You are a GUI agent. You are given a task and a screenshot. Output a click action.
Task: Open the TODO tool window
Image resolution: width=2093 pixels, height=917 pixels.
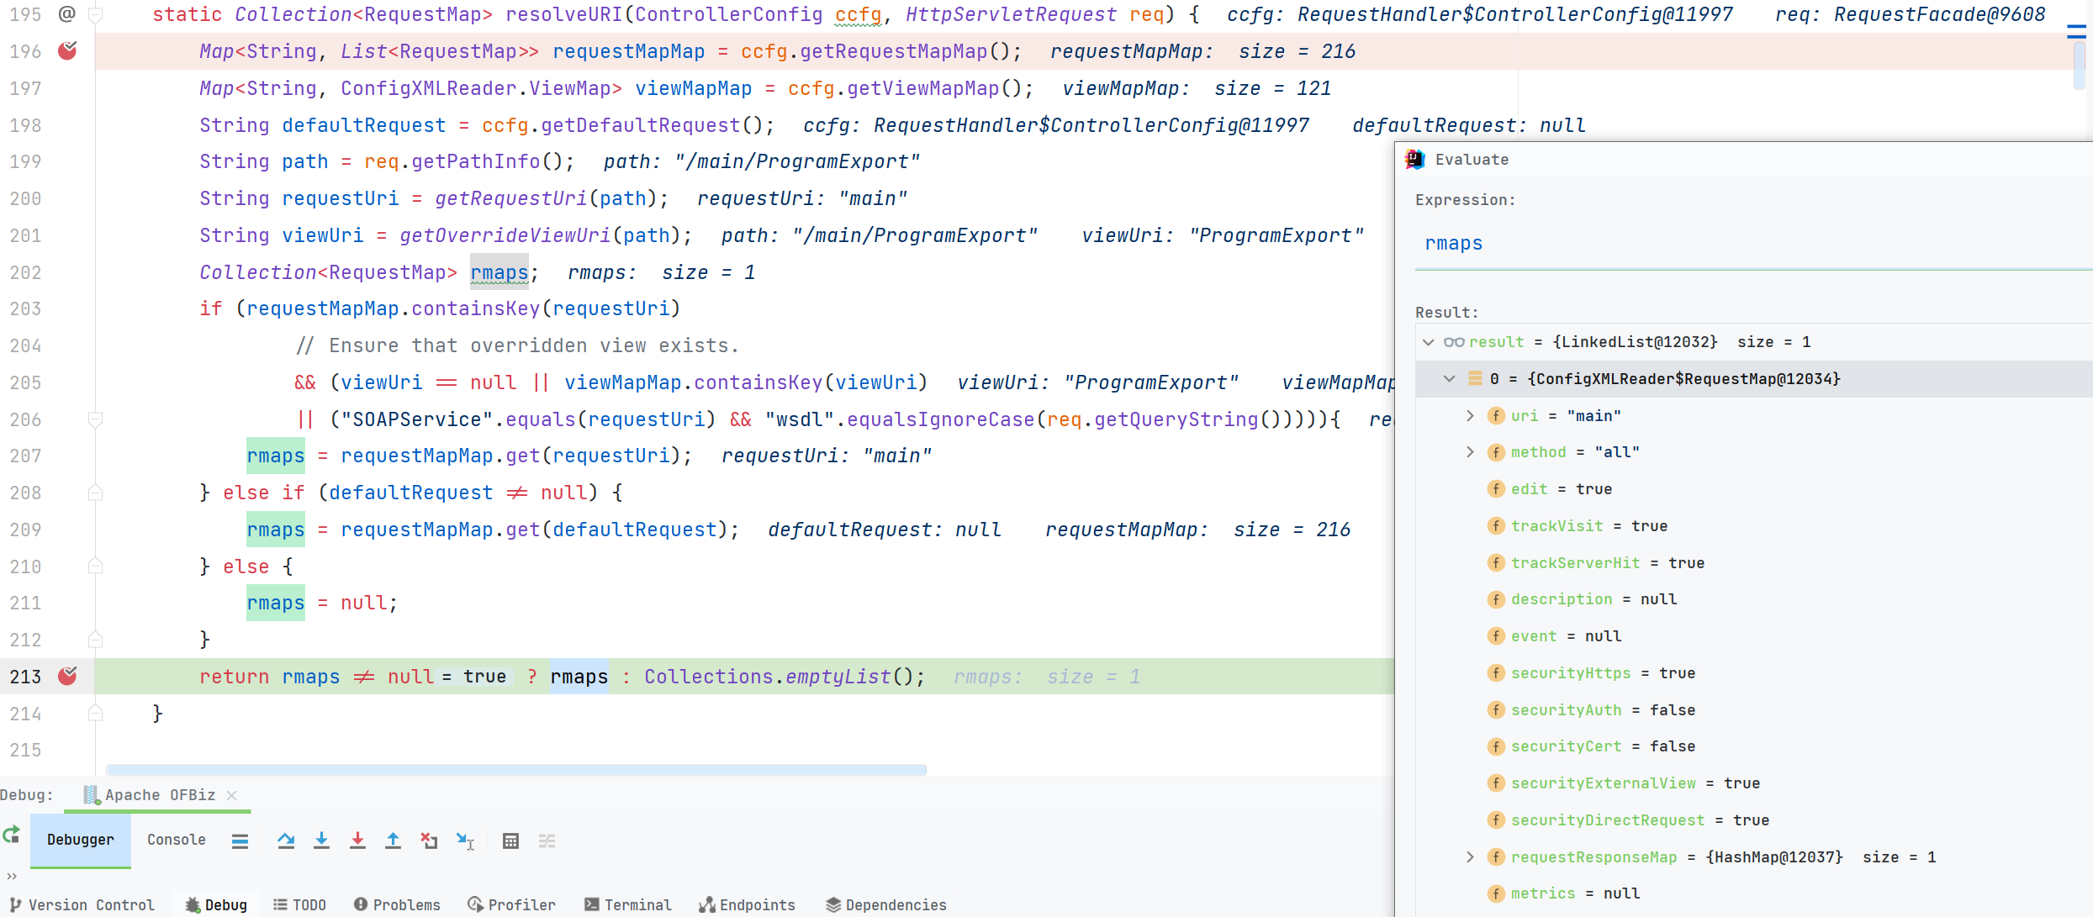(299, 904)
